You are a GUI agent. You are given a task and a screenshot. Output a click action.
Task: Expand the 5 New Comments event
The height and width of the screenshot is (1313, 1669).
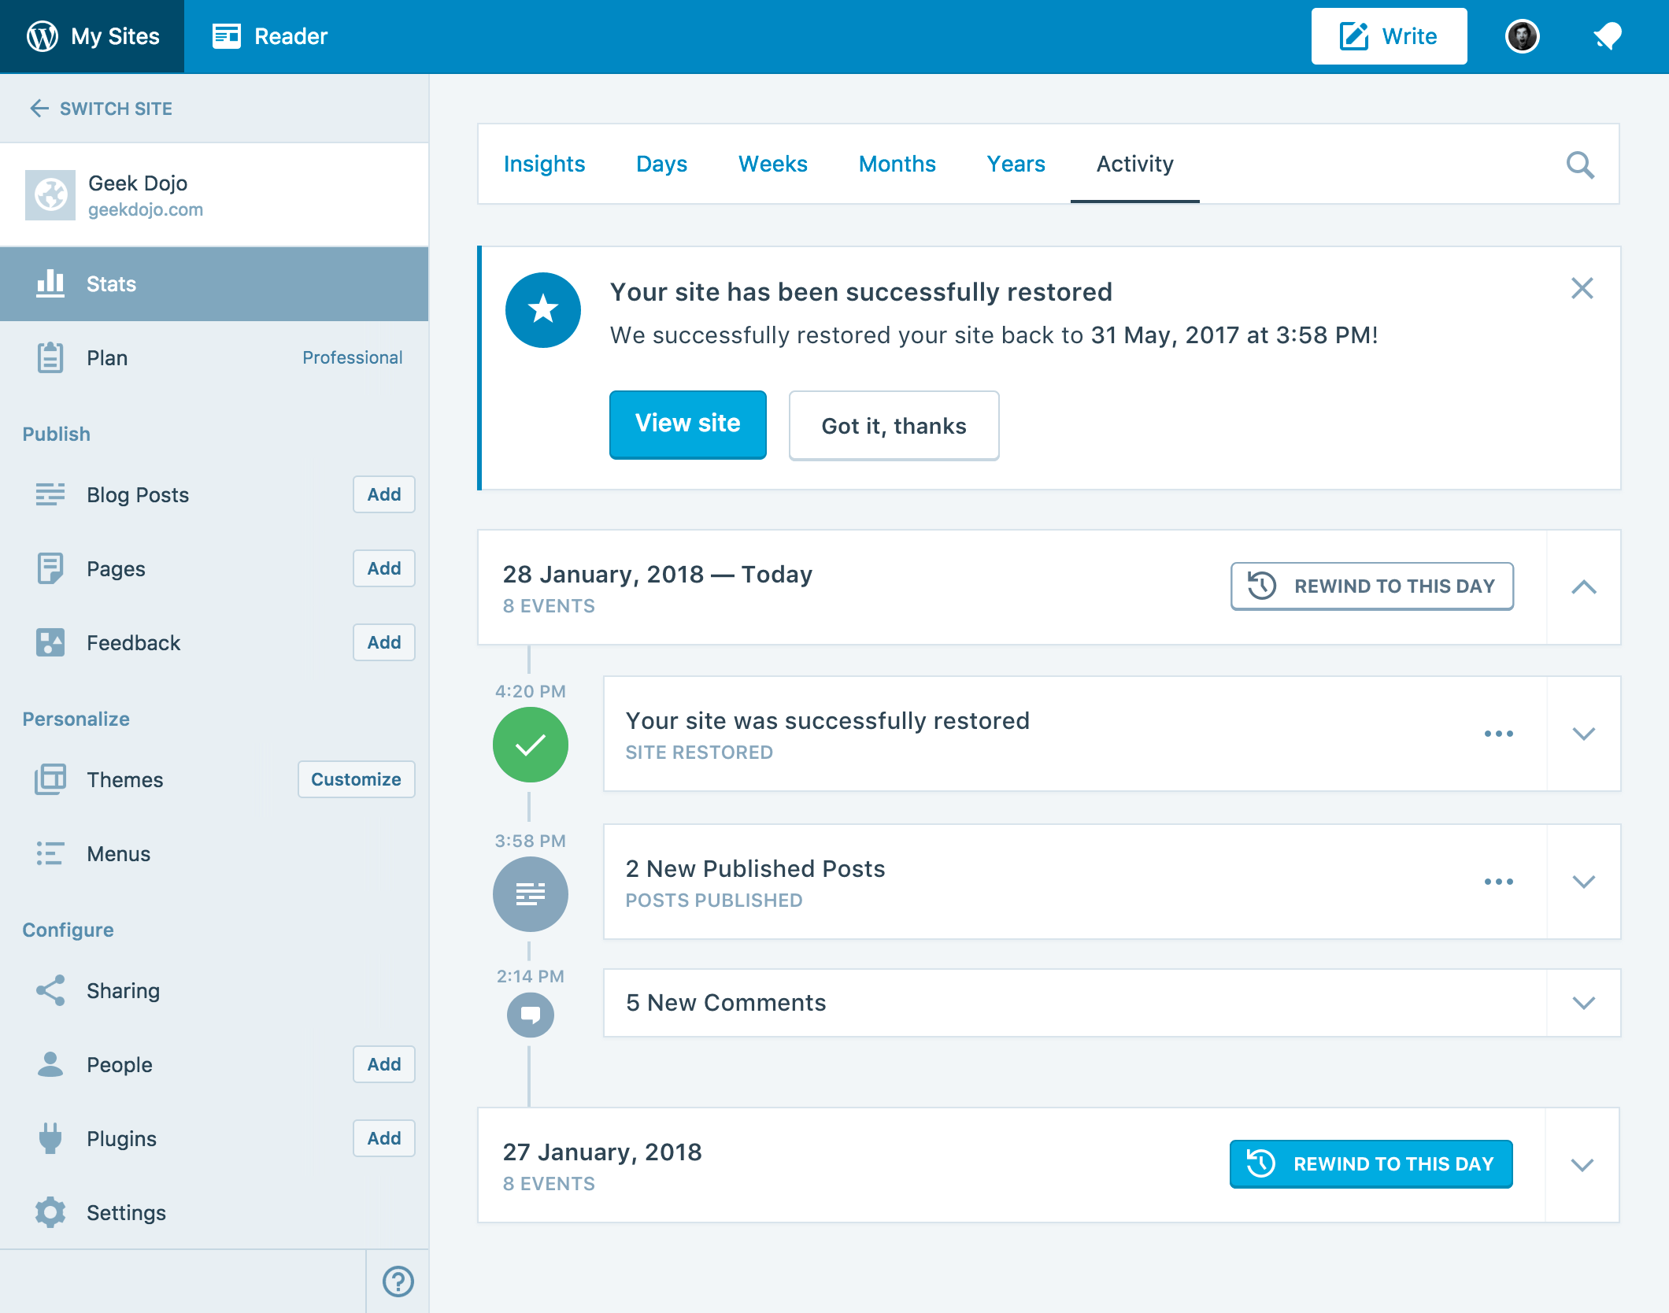click(x=1583, y=1003)
